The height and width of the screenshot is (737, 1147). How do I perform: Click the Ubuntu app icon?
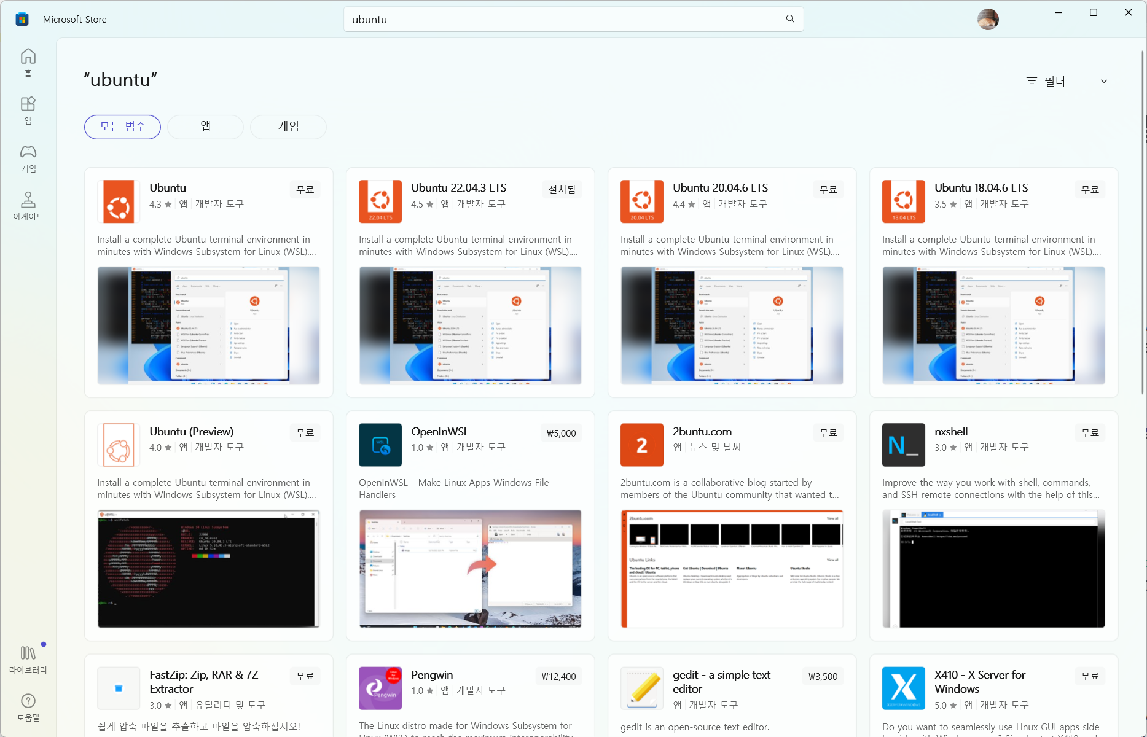click(x=119, y=201)
